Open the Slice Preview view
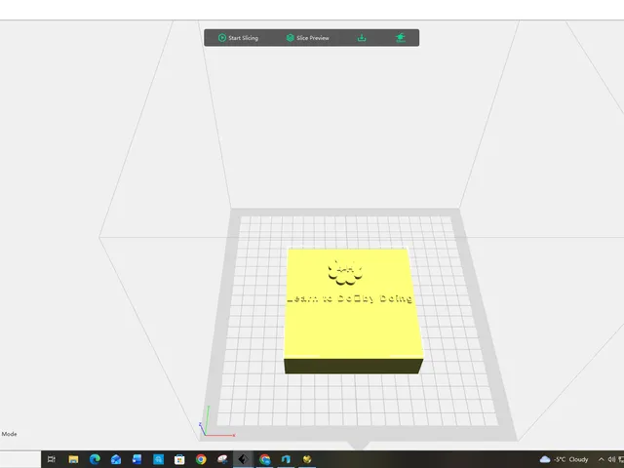 tap(308, 38)
